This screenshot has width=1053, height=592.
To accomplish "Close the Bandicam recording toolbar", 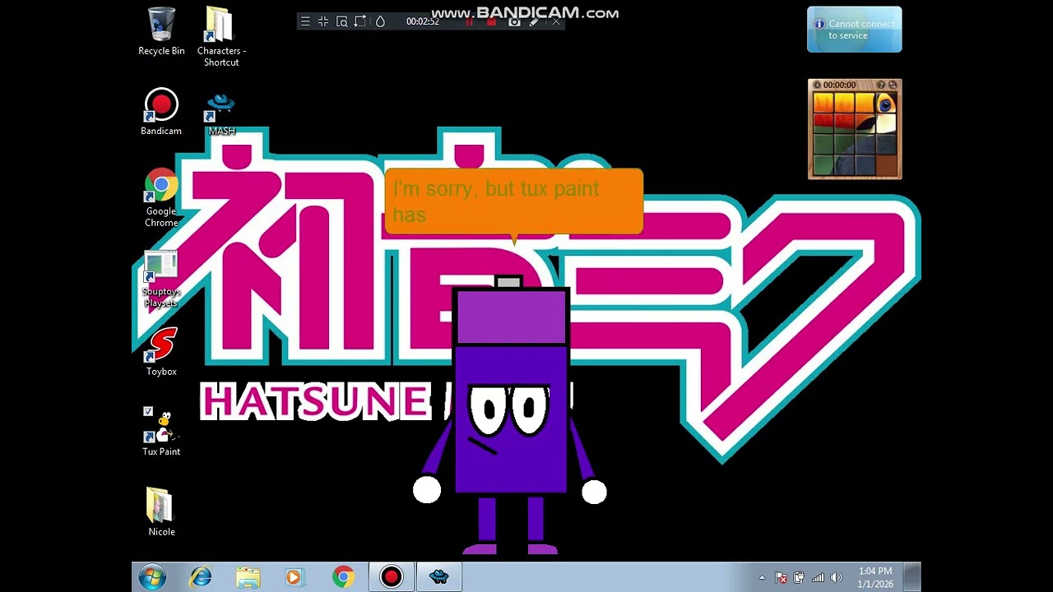I will click(556, 22).
